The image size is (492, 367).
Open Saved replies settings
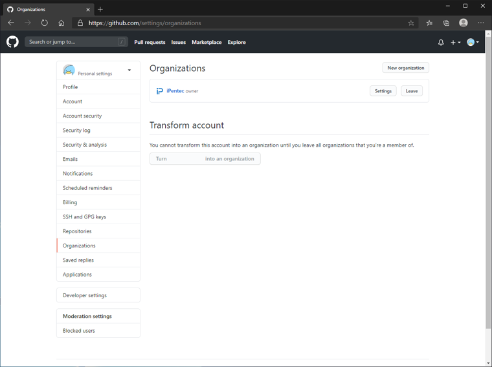98,260
